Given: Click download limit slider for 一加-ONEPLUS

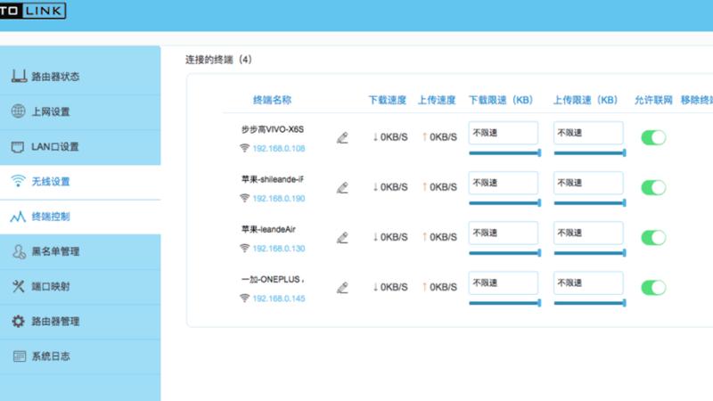Looking at the screenshot, I should tap(504, 303).
